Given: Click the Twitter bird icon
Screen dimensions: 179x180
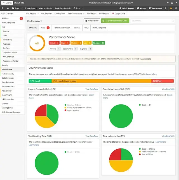Looking at the screenshot, I should (x=176, y=8).
